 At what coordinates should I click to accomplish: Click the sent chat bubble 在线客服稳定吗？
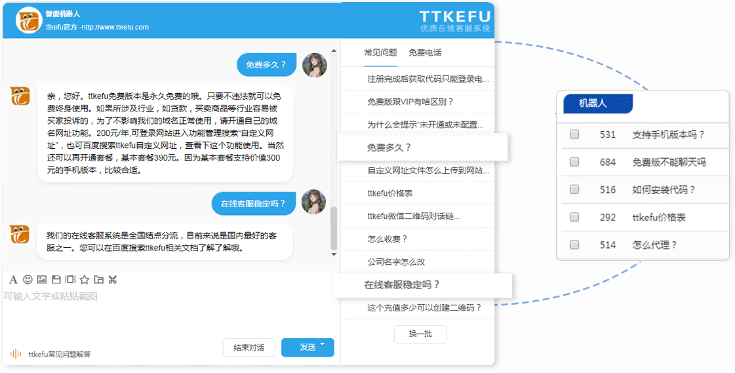pos(254,204)
